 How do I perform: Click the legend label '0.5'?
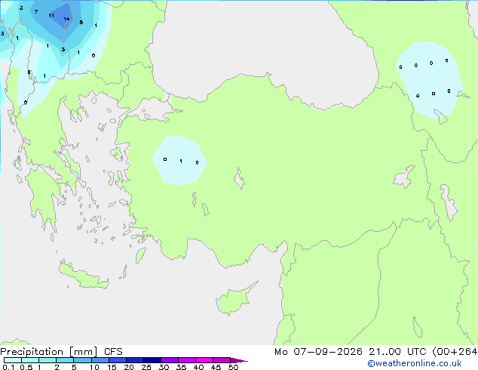point(26,367)
